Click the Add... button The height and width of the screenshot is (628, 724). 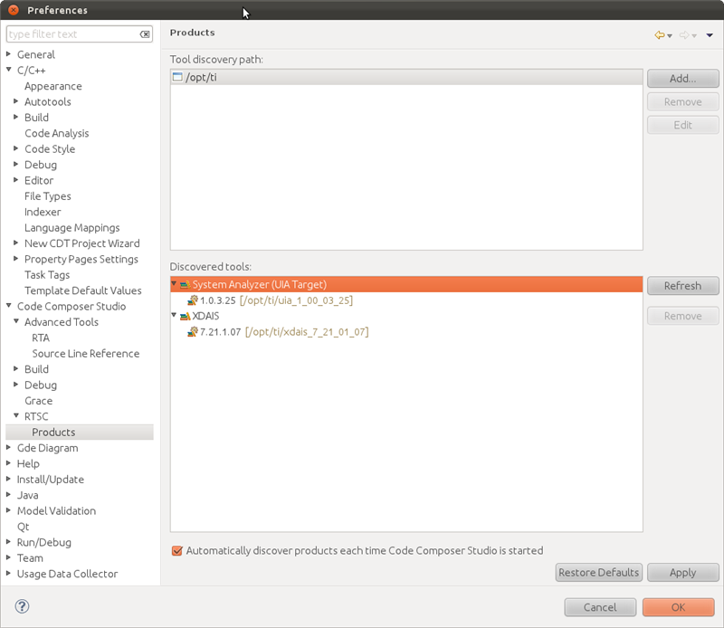683,79
